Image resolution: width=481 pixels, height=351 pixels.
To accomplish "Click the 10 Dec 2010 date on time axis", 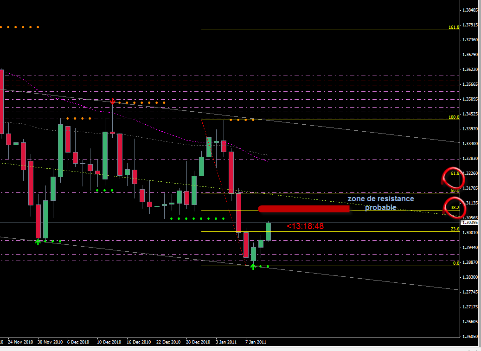I will (109, 342).
